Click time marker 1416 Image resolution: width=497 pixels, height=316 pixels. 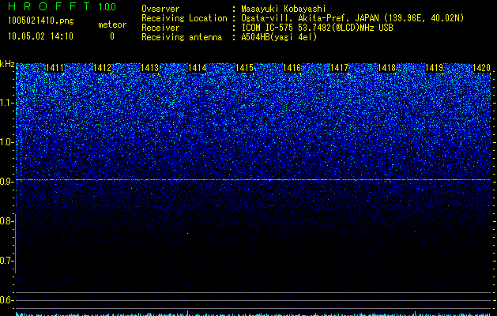[292, 68]
